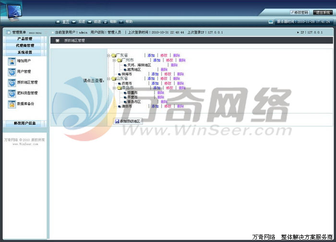Screen dimensions: 336x242
Task: Collapse the 广东省 tree node
Action: click(108, 56)
